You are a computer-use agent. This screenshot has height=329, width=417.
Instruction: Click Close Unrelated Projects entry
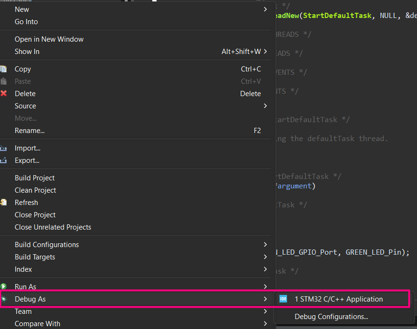53,227
